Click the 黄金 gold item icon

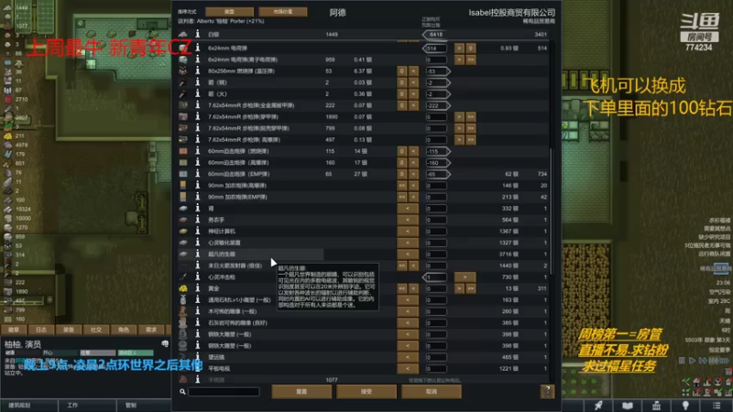[183, 288]
